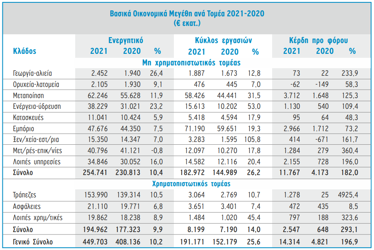This screenshot has width=374, height=250.
Task: Click the '(€ εκατ.)' subtitle
Action: click(x=187, y=23)
